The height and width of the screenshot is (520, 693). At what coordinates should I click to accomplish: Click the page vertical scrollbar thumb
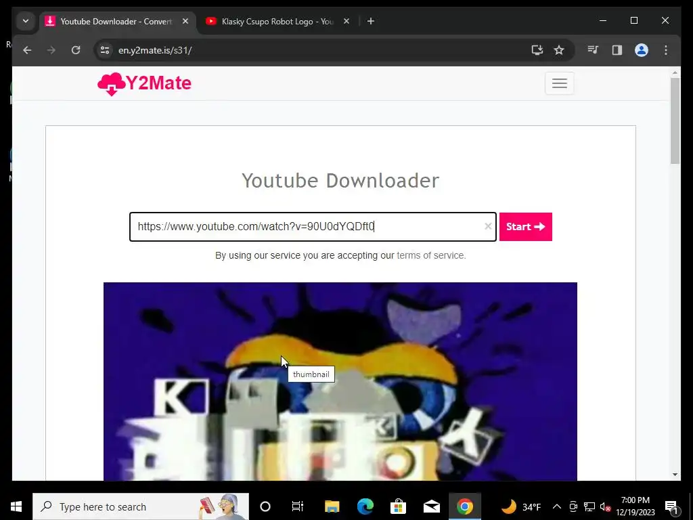pyautogui.click(x=675, y=121)
